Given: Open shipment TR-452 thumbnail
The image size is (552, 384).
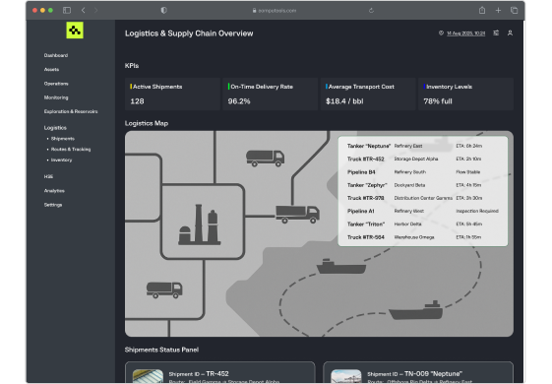Looking at the screenshot, I should tap(148, 376).
